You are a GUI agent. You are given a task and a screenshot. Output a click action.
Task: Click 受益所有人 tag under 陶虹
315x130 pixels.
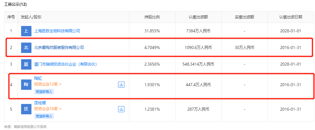point(44,92)
